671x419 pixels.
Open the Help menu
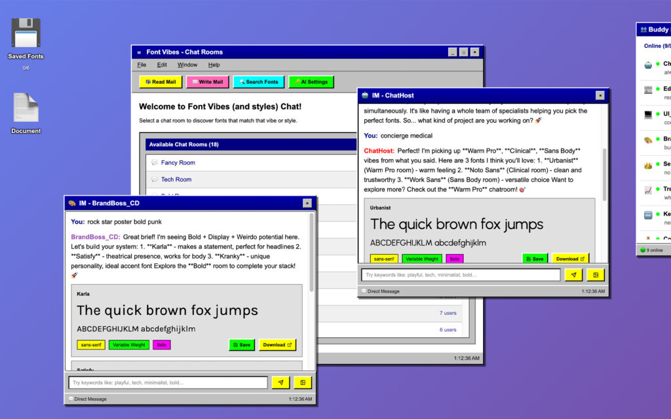coord(214,65)
